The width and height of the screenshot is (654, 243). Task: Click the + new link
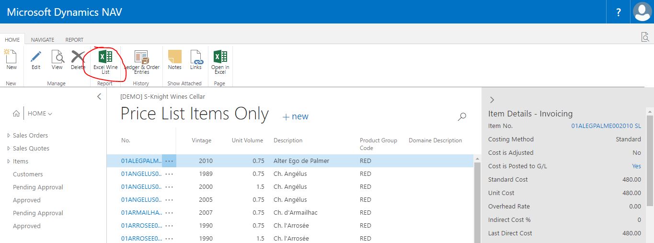[296, 116]
